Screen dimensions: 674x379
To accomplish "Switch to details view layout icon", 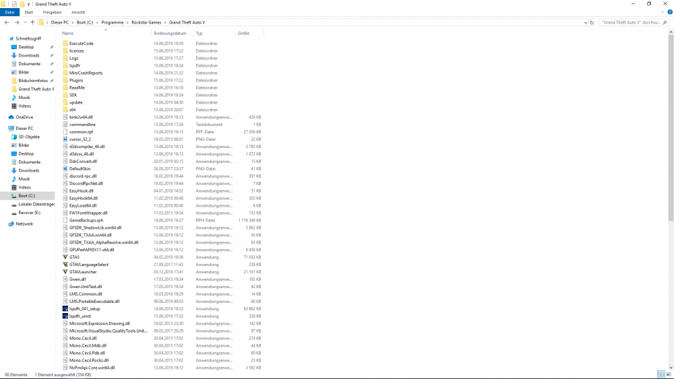I will point(661,375).
